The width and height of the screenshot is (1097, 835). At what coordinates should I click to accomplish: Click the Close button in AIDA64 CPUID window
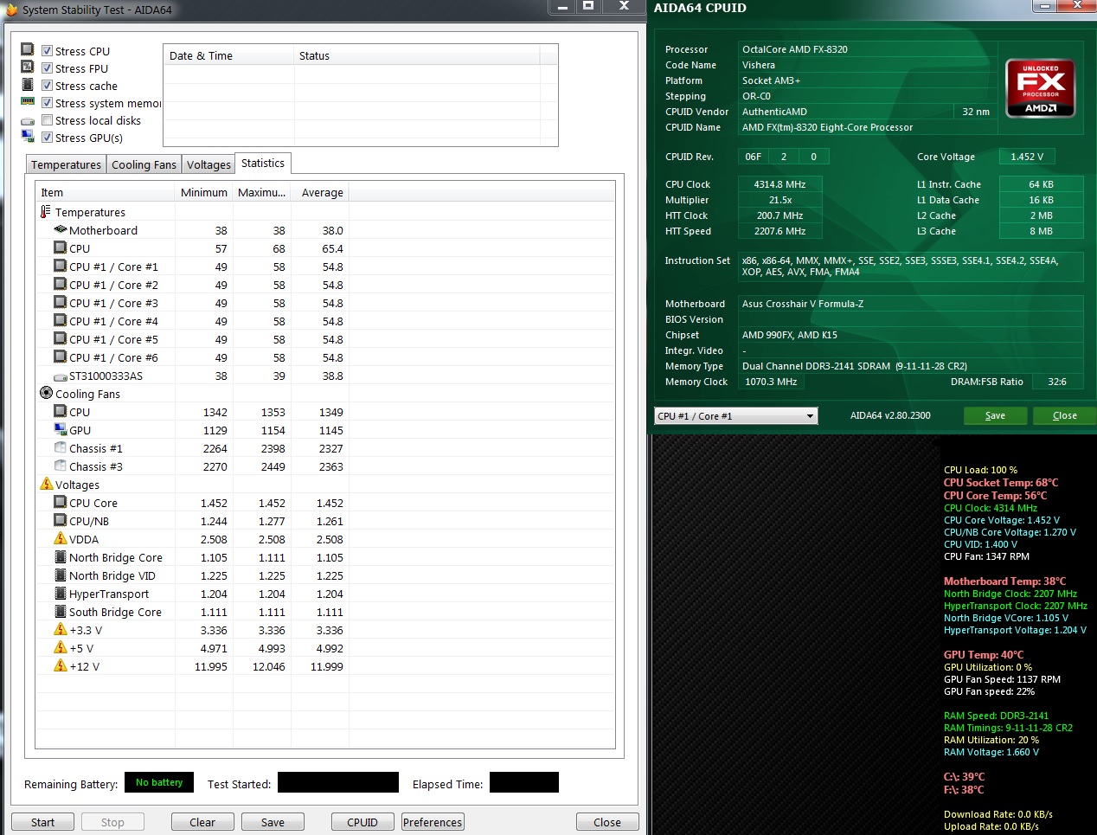pos(1065,415)
